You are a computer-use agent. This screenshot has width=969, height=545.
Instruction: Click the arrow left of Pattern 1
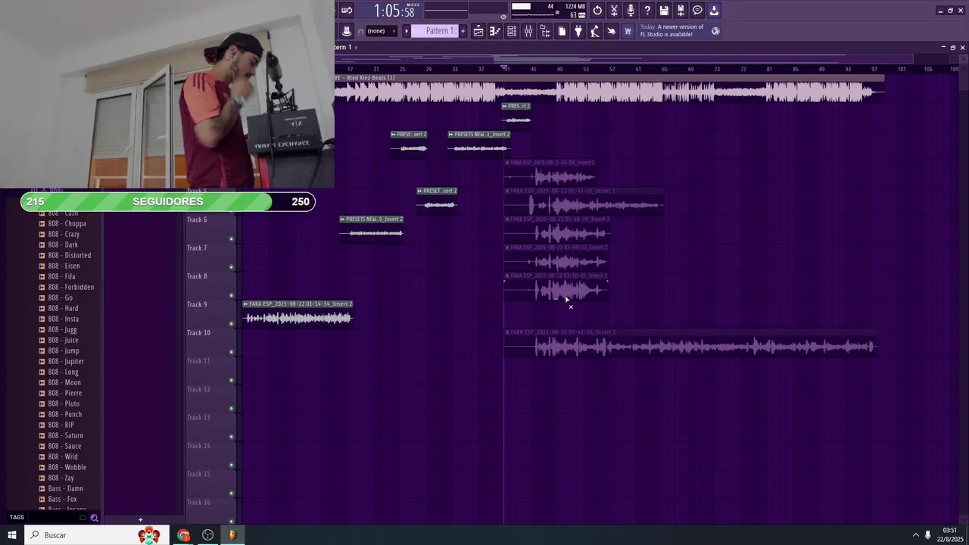(406, 31)
